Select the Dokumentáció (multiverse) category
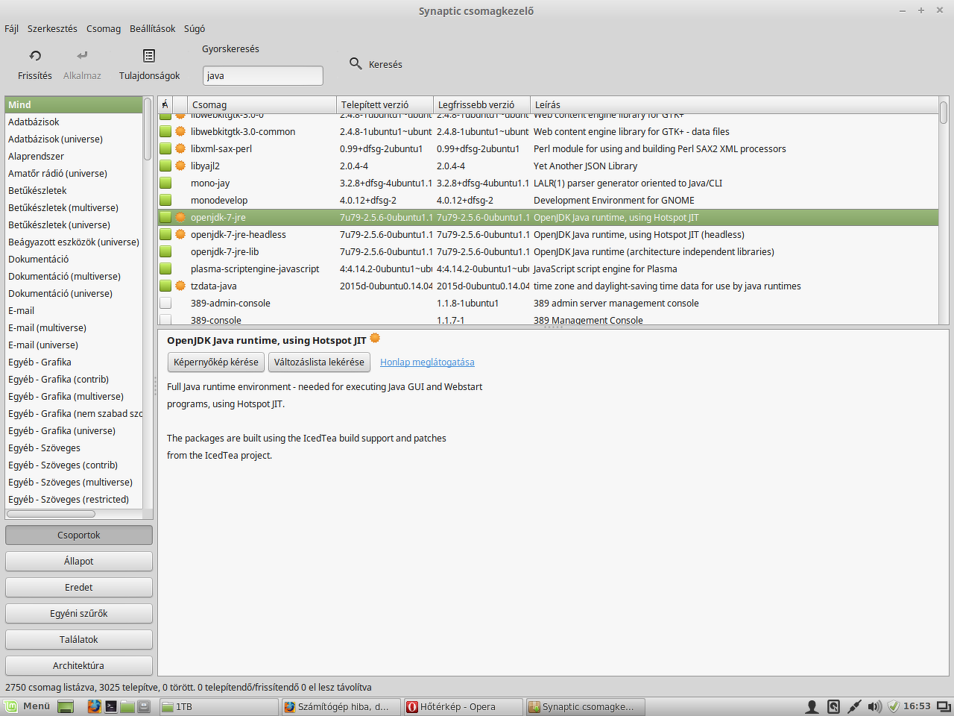This screenshot has height=716, width=954. [x=74, y=276]
